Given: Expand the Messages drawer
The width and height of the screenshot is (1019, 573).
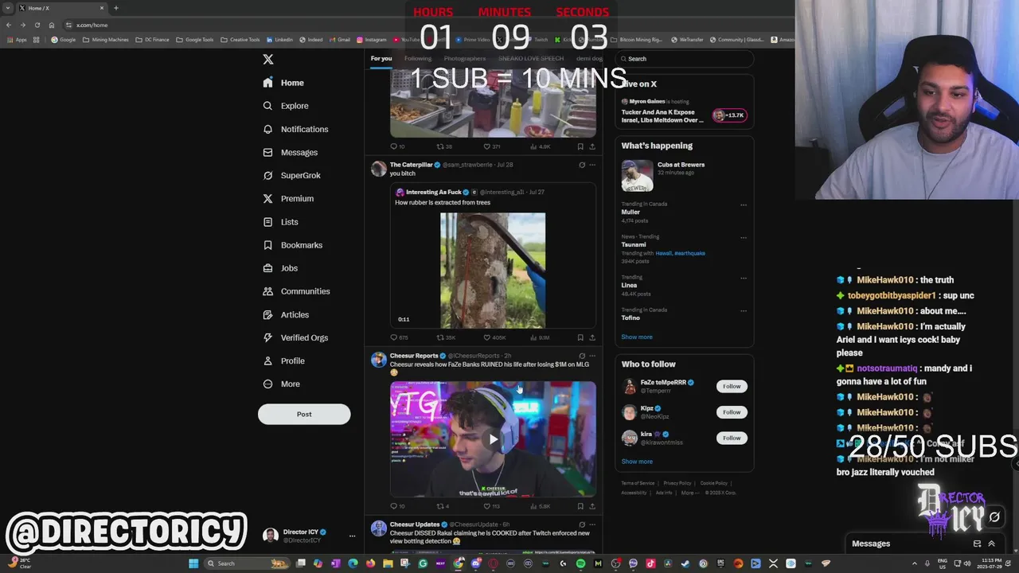Looking at the screenshot, I should pos(991,544).
